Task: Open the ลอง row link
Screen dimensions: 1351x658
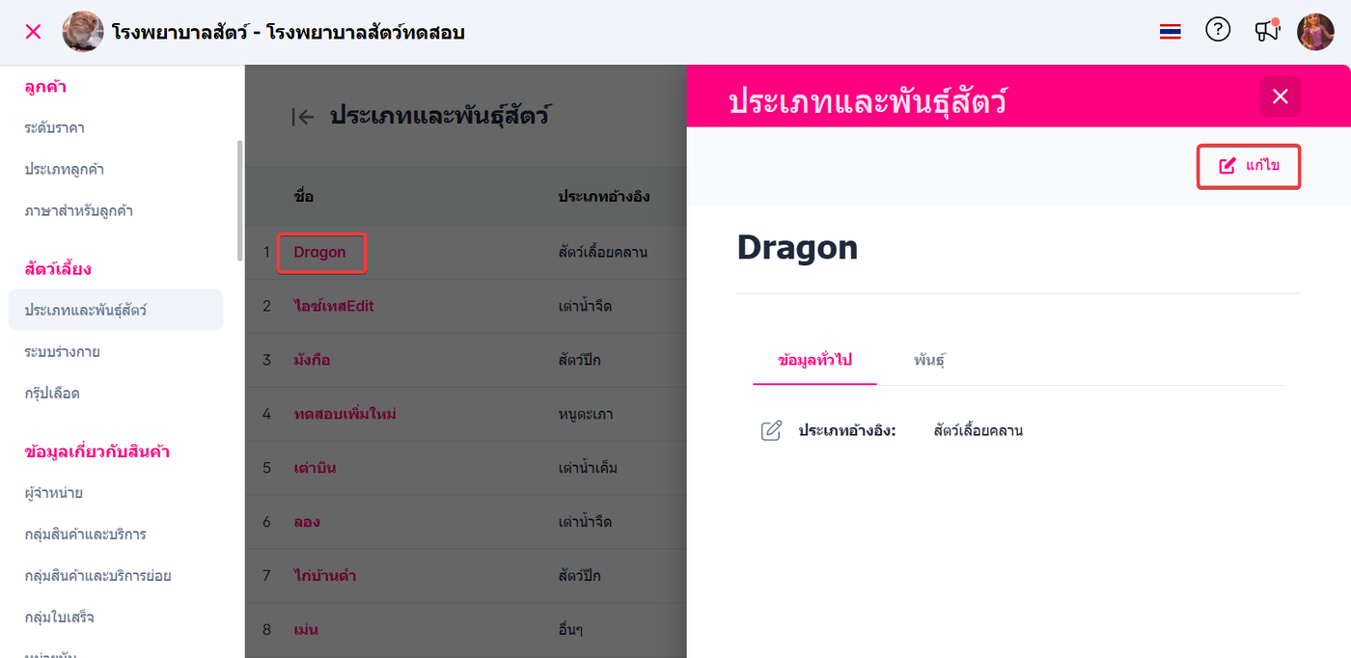Action: click(x=307, y=522)
